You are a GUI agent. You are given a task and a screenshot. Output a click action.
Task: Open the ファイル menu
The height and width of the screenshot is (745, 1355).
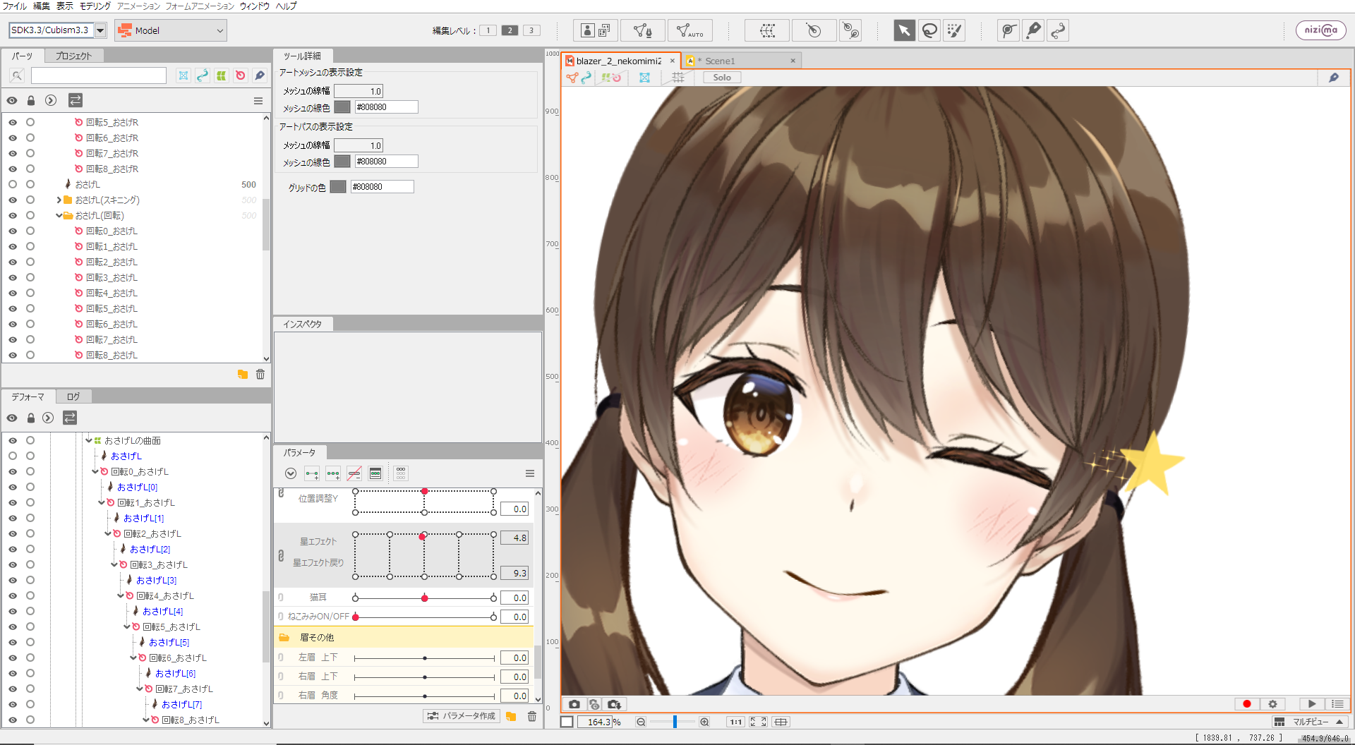click(x=15, y=6)
